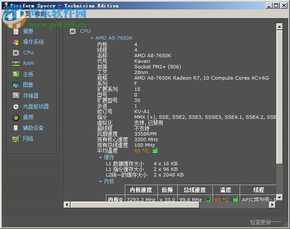Screen dimensions: 290x229
Task: Click the 65 °C average temperature value
Action: click(142, 151)
